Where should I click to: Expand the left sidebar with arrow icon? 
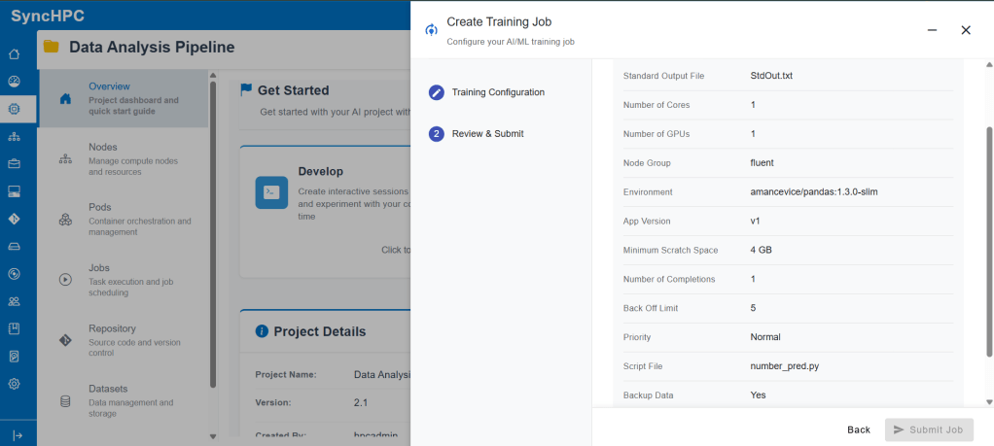[x=17, y=434]
